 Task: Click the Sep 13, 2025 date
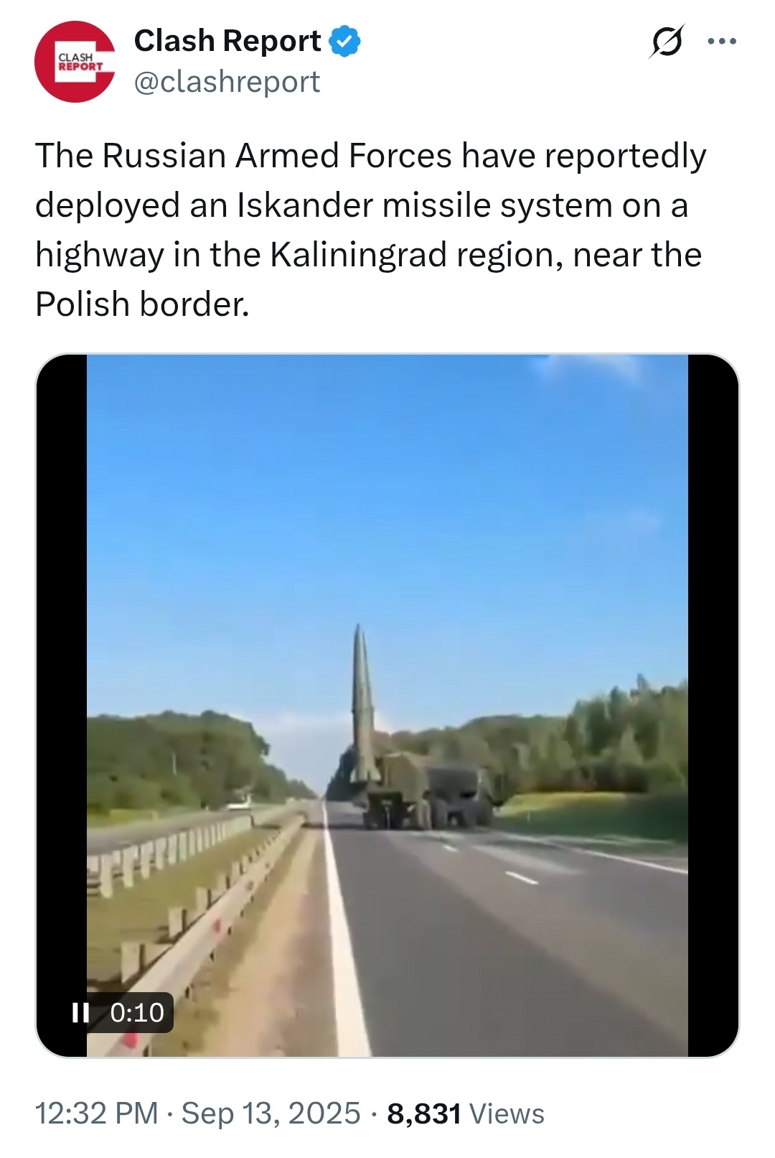point(271,1113)
